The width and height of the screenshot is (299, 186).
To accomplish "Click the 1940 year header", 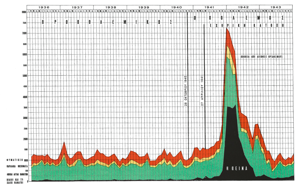I will pyautogui.click(x=176, y=7).
